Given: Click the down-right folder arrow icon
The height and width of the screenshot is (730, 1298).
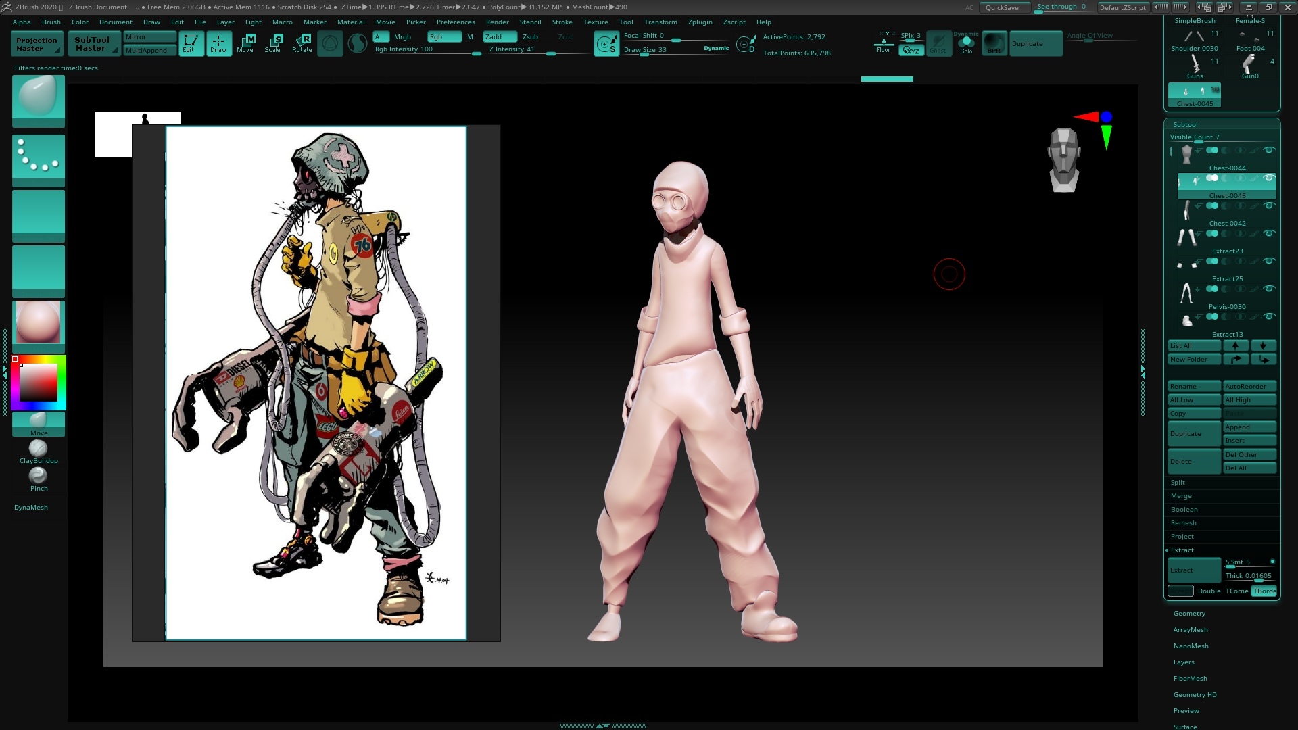Looking at the screenshot, I should tap(1263, 359).
